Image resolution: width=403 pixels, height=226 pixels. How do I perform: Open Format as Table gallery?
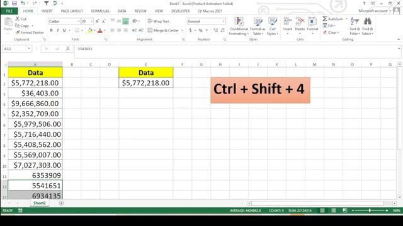click(258, 26)
